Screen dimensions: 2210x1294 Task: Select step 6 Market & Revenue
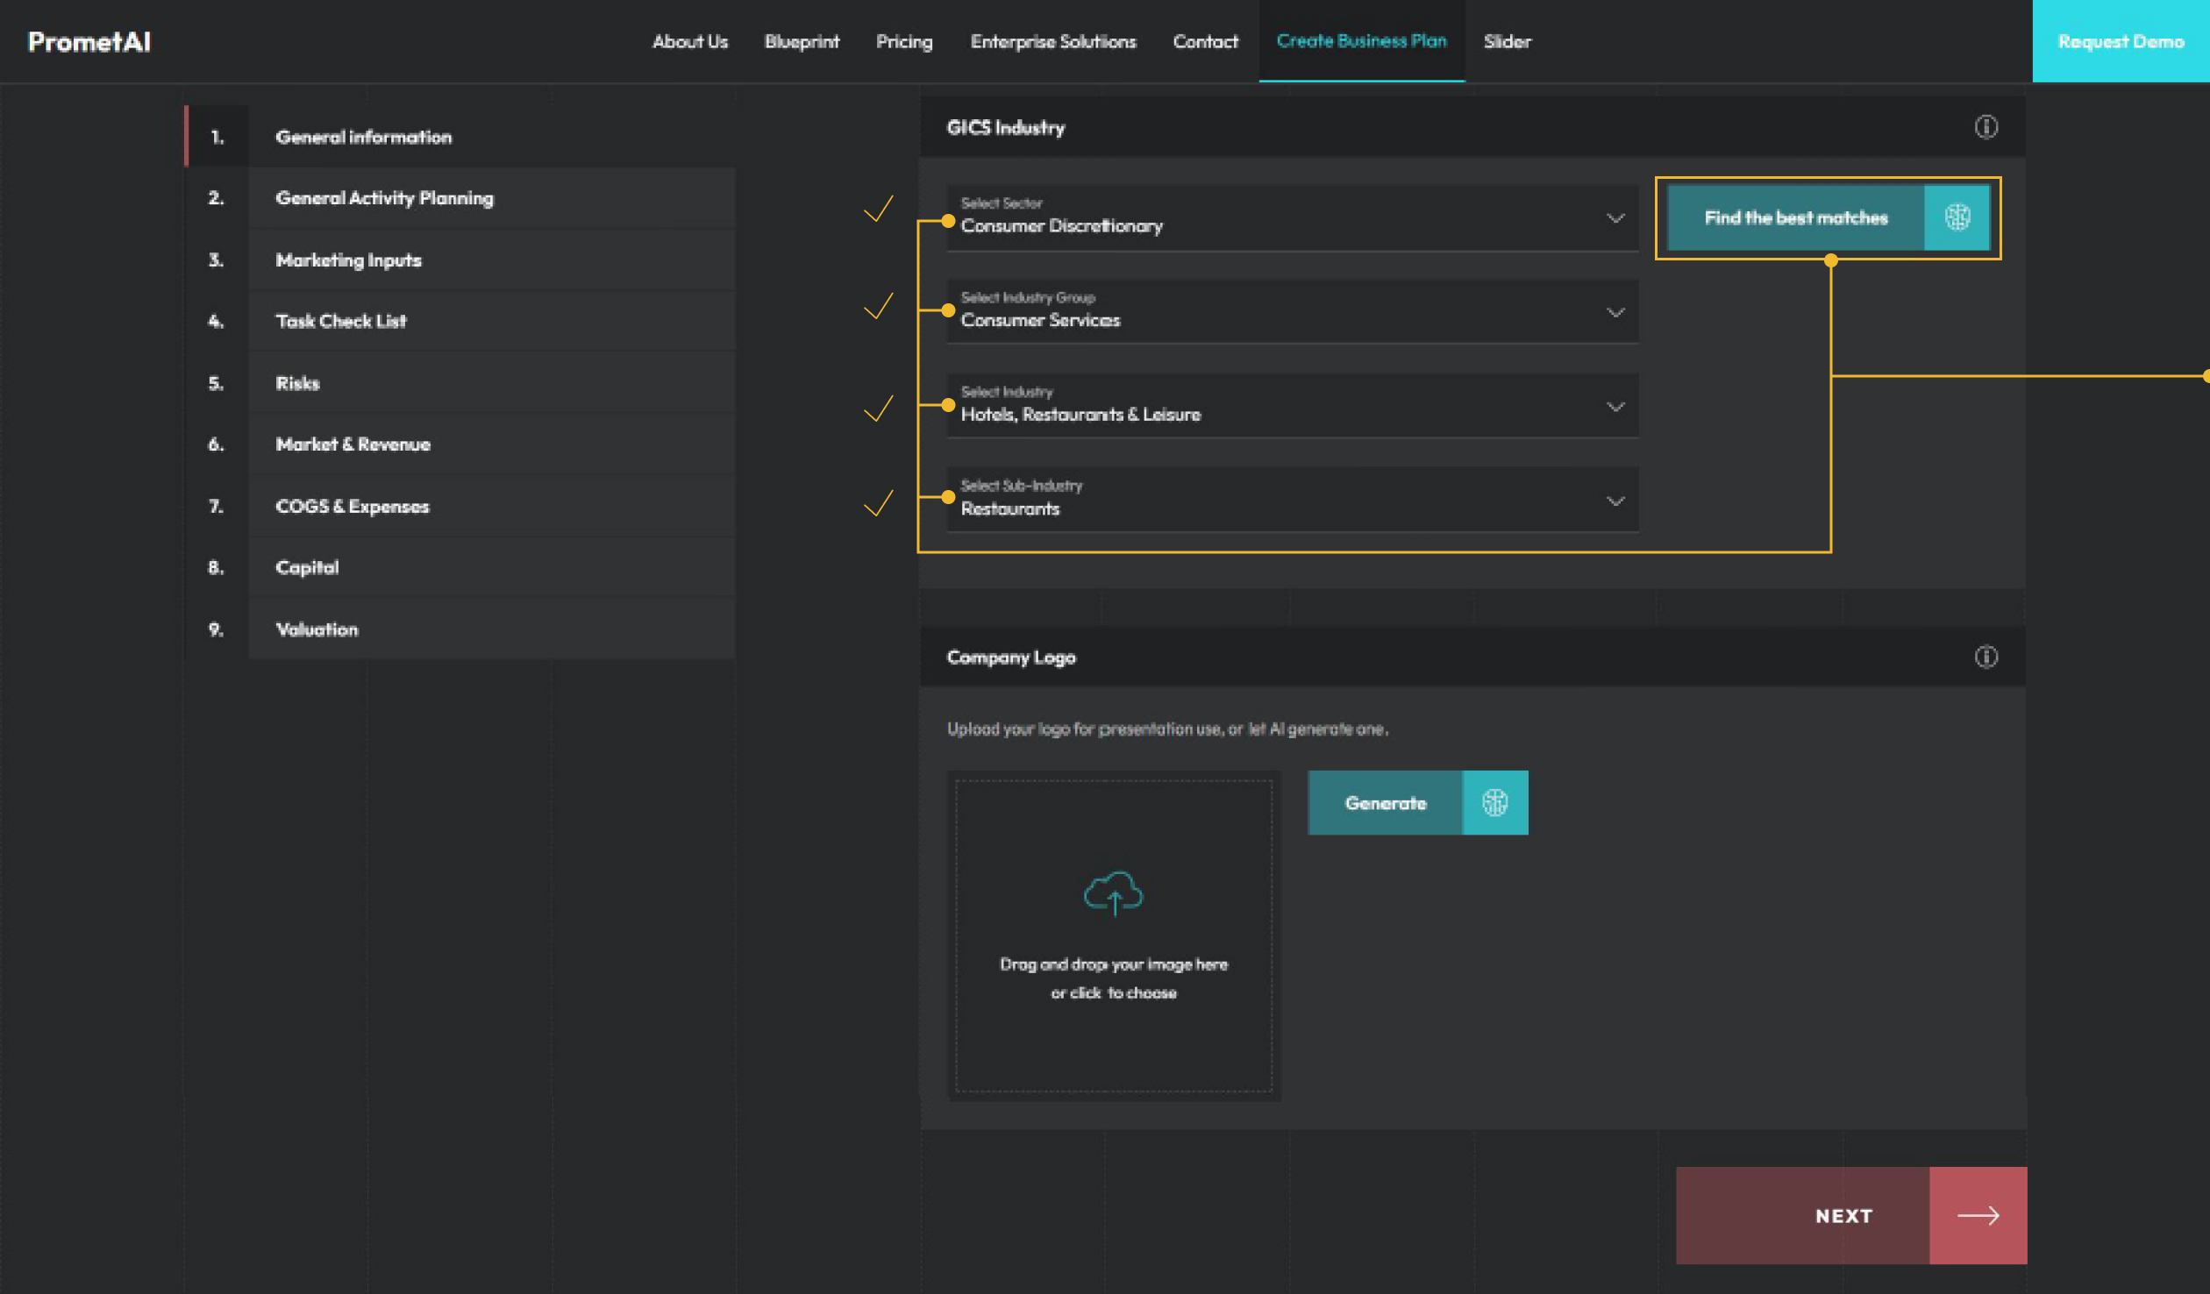(x=460, y=444)
